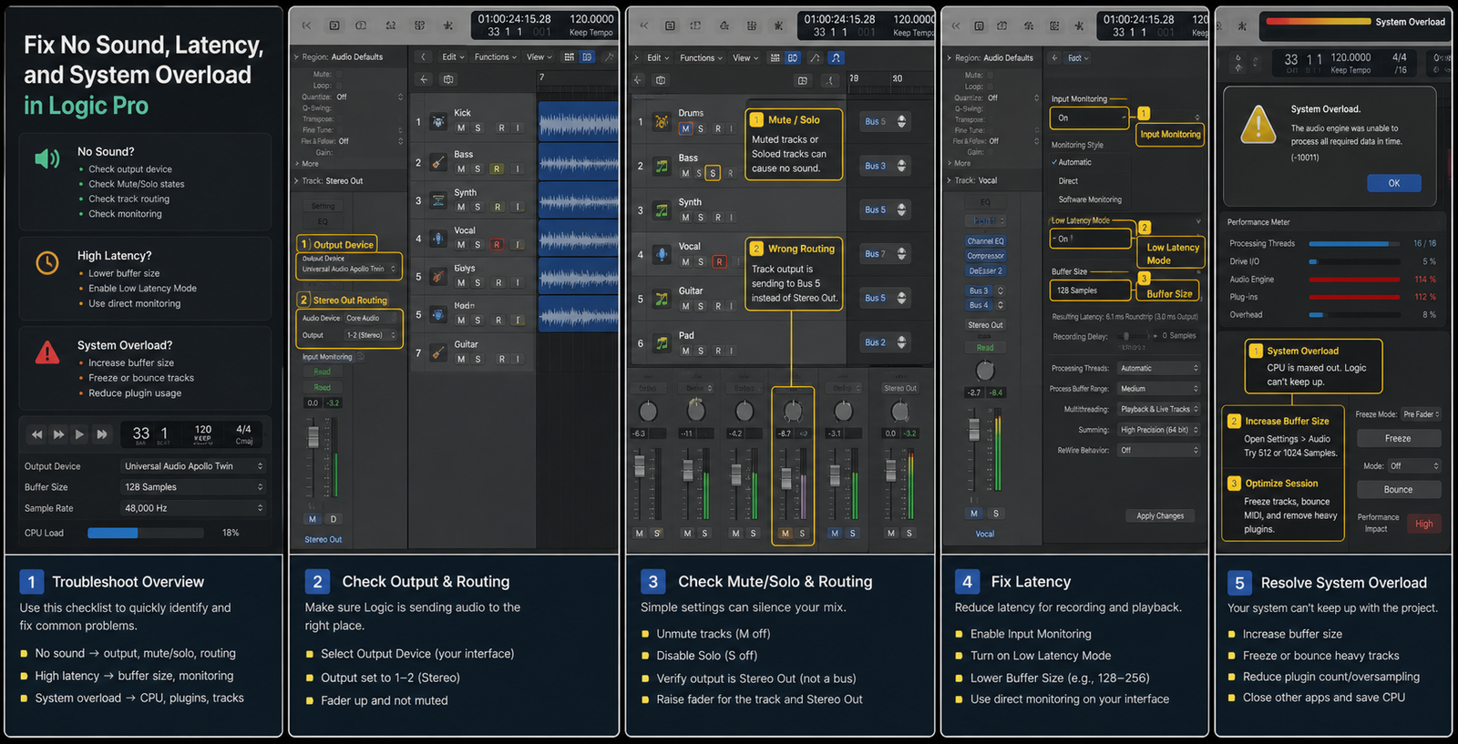Select Synth keyboard icon in Check Output panel
Viewport: 1458px width, 744px height.
click(438, 200)
